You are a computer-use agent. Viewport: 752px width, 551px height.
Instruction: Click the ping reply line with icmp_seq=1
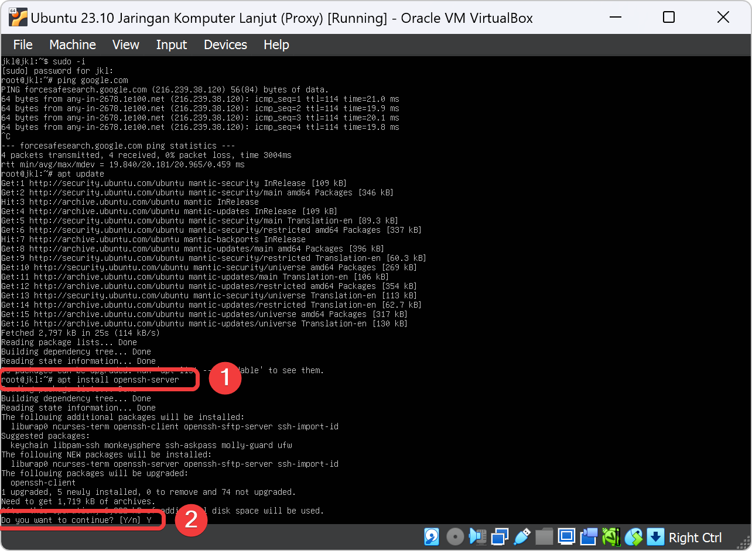point(200,99)
